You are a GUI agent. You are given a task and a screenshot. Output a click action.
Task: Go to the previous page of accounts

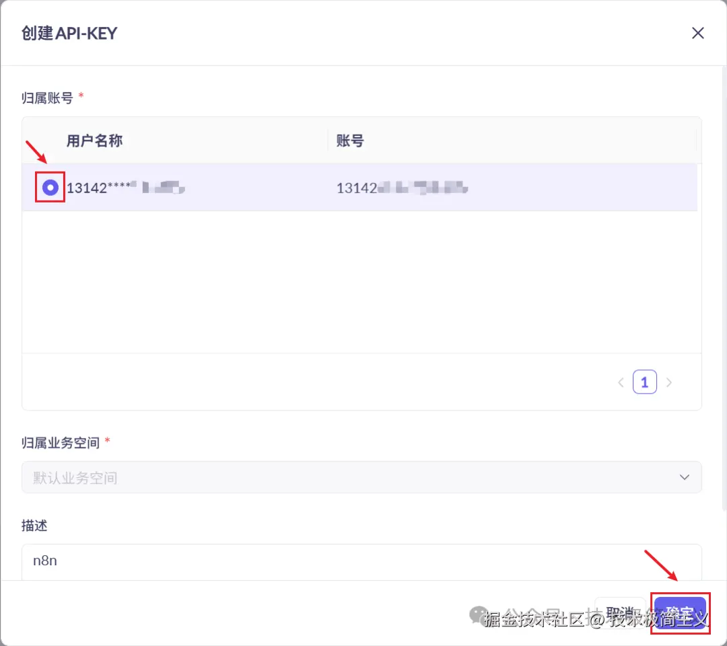[x=621, y=382]
